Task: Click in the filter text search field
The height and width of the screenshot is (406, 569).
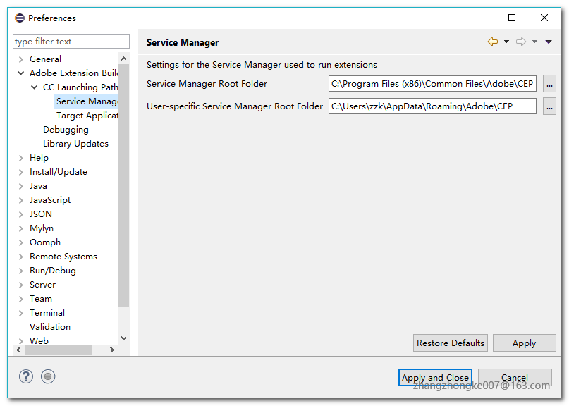Action: 71,42
